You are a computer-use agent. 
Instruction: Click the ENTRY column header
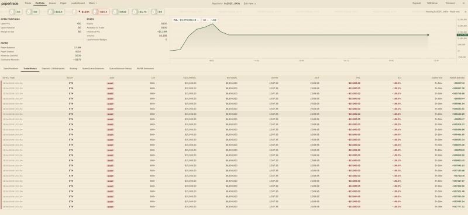(x=275, y=78)
